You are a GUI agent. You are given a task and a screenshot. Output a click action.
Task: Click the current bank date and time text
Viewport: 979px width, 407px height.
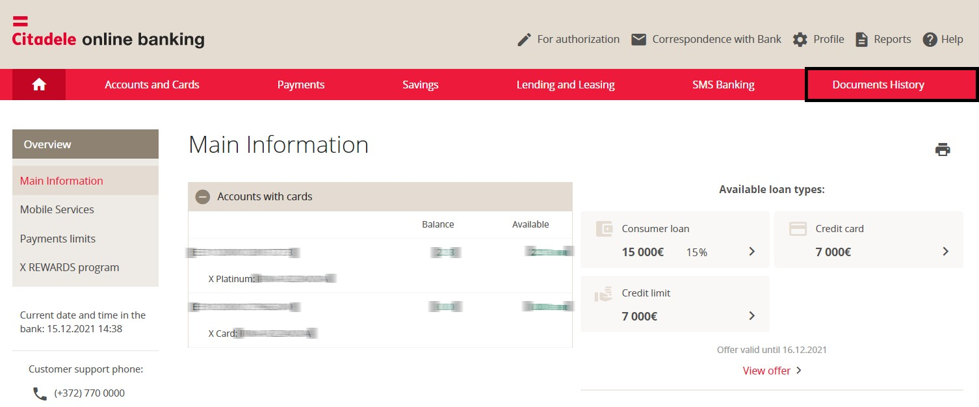pos(83,322)
